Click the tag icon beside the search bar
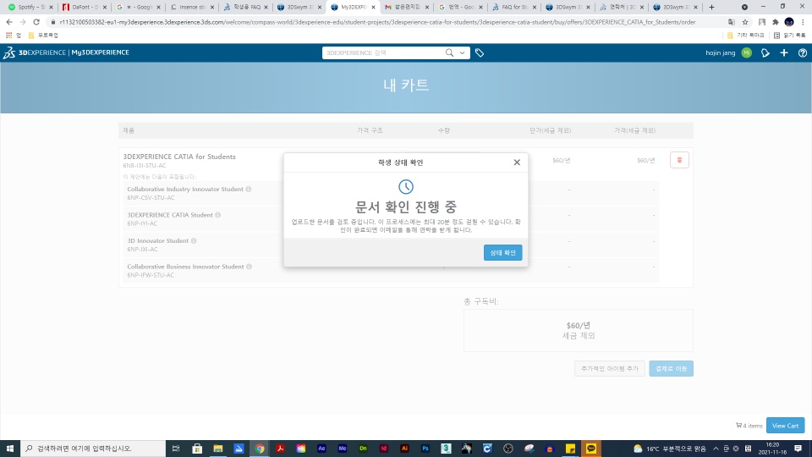Screen dimensions: 812x457 coord(480,52)
